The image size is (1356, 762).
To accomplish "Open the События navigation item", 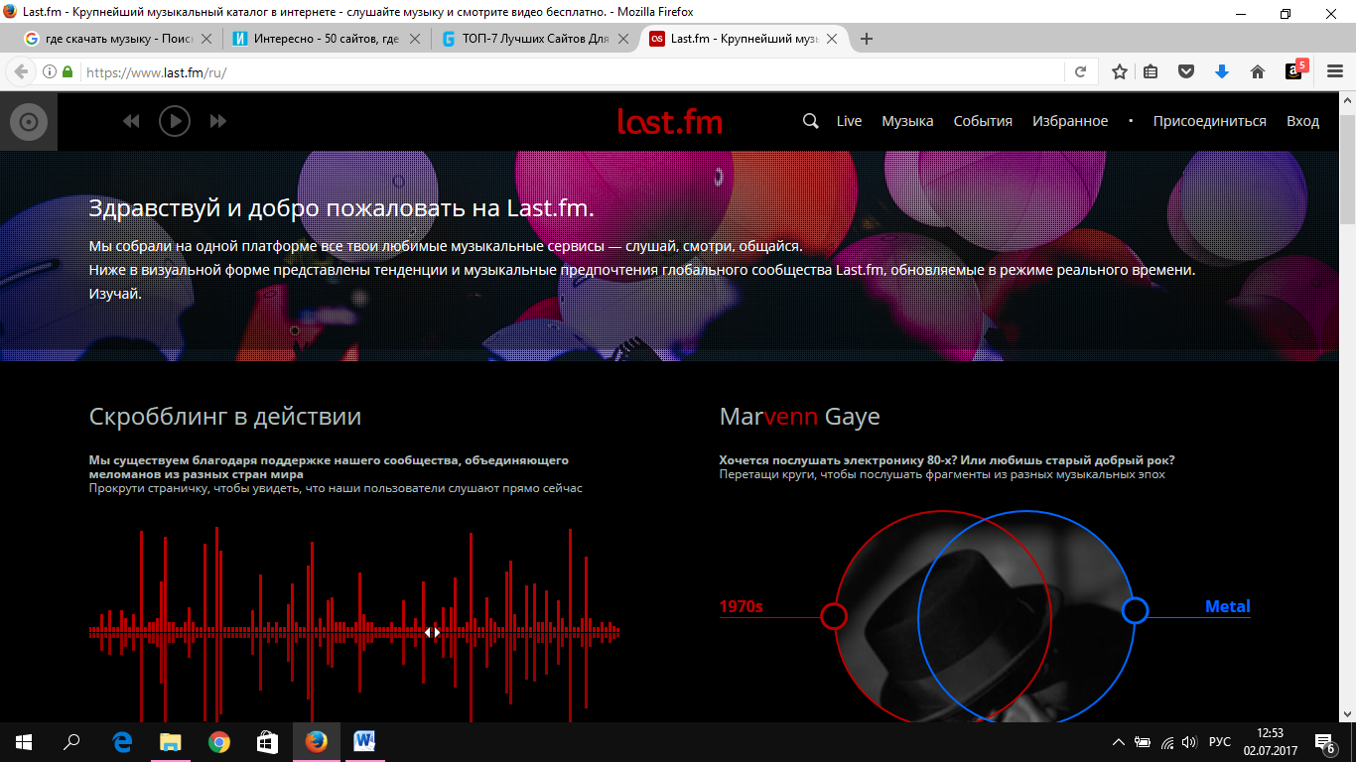I will (983, 121).
